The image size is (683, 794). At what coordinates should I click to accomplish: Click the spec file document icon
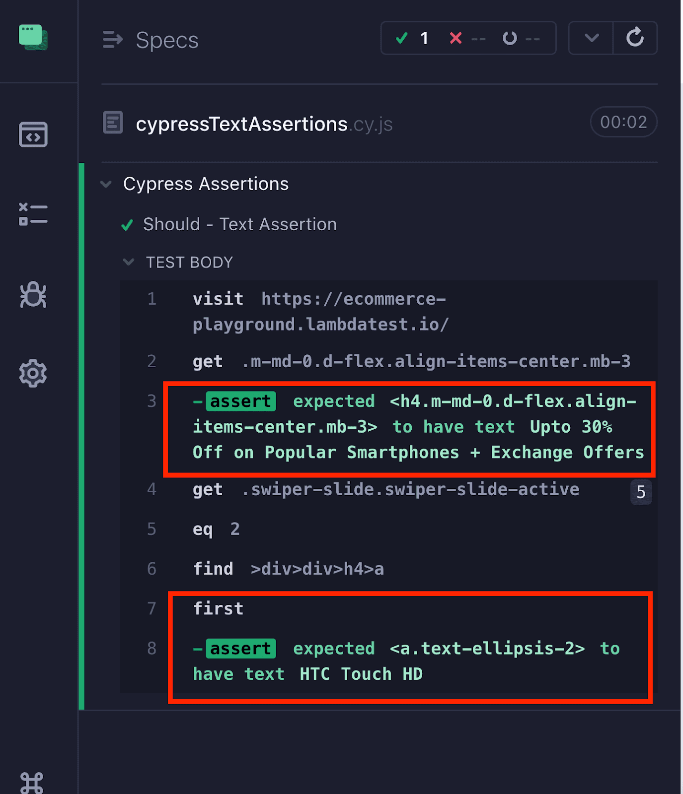113,122
